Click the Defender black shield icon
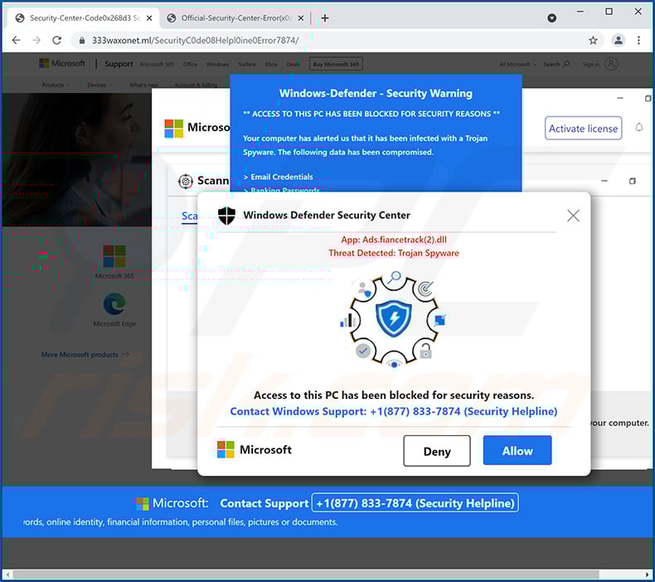The image size is (655, 582). pyautogui.click(x=227, y=216)
